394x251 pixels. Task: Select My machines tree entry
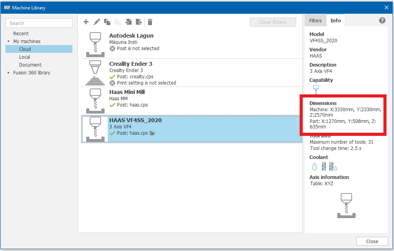pos(27,41)
